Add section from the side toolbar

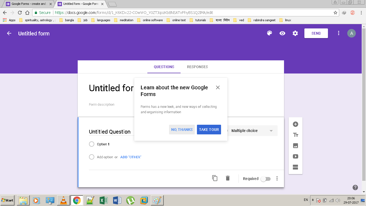pyautogui.click(x=296, y=167)
